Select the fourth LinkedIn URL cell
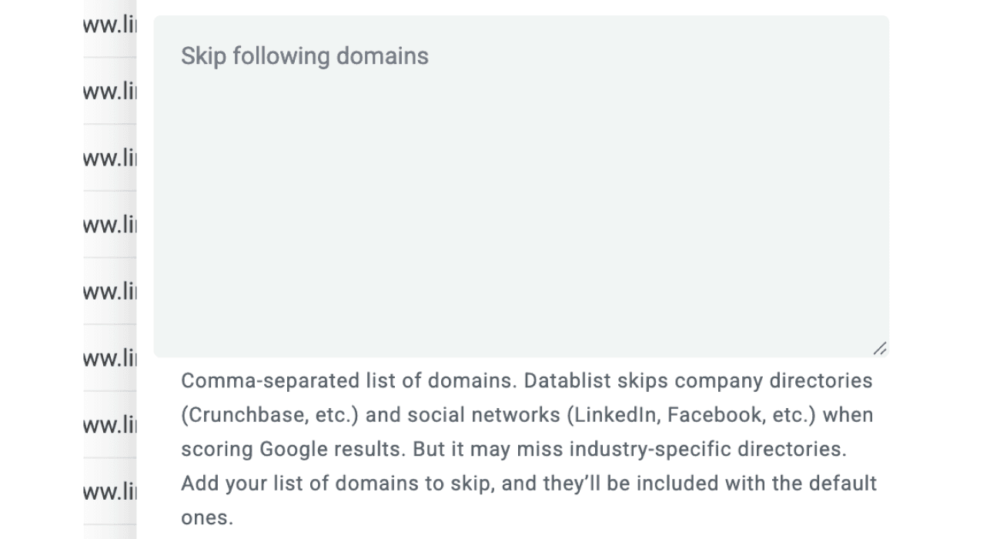Image resolution: width=990 pixels, height=539 pixels. (x=108, y=224)
